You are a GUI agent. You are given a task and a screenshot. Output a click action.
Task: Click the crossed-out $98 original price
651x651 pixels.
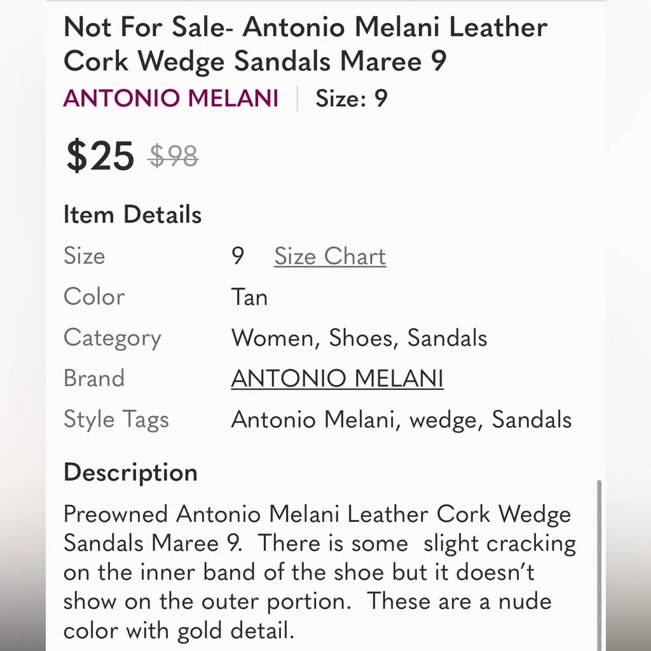click(x=173, y=156)
